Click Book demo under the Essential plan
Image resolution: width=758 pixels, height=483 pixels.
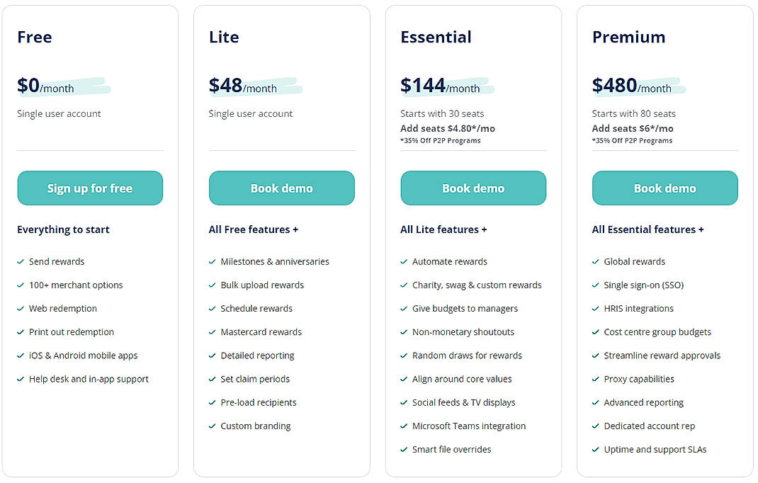[x=473, y=188]
